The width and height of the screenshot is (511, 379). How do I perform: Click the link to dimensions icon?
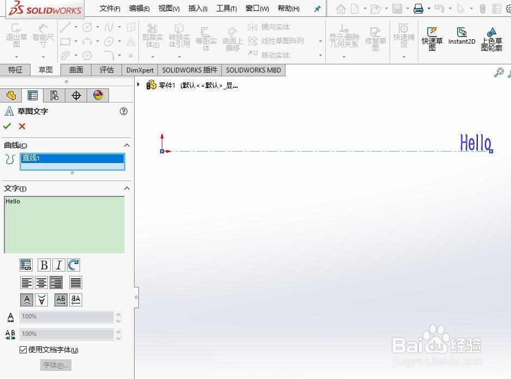pyautogui.click(x=26, y=265)
